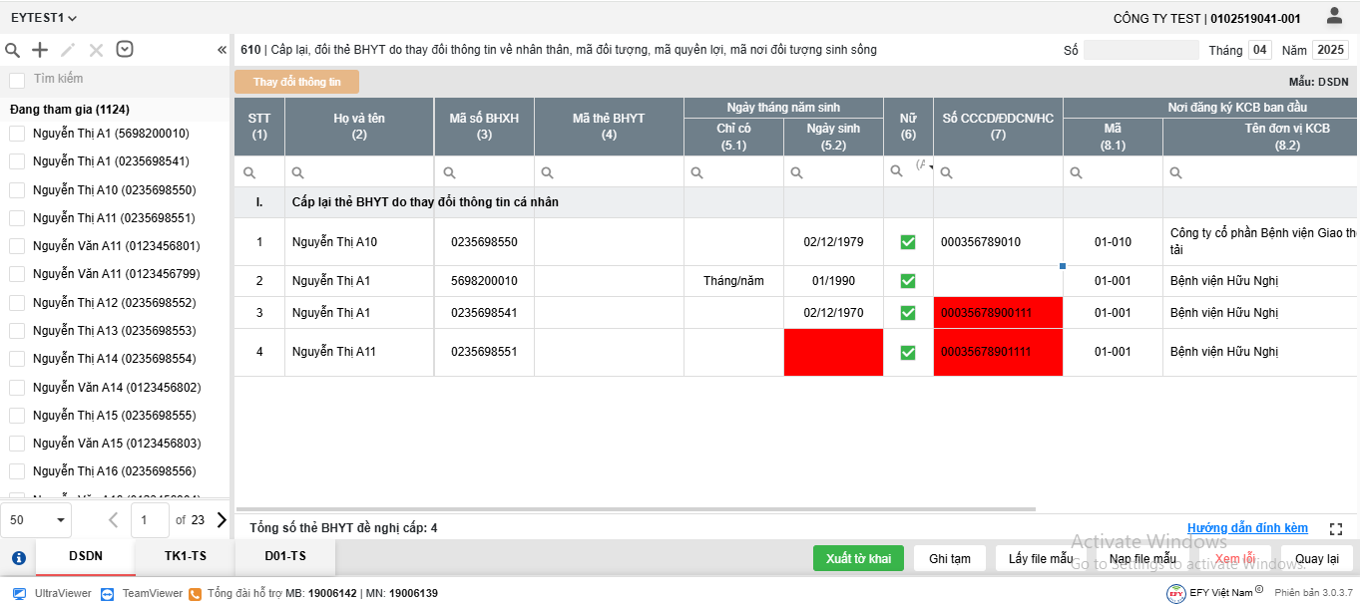Click the green Xuất tờ khai button

pos(858,558)
